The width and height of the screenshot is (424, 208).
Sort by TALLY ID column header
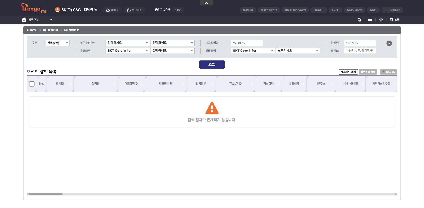[235, 84]
